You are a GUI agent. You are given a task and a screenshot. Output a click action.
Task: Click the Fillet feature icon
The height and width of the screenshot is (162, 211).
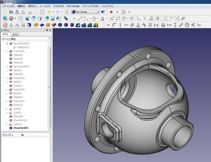pos(60,25)
